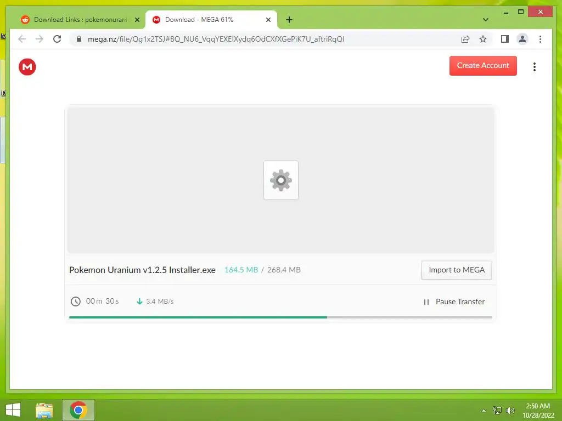Screen dimensions: 562x421
Task: Click the share page icon in address bar
Action: [x=465, y=39]
